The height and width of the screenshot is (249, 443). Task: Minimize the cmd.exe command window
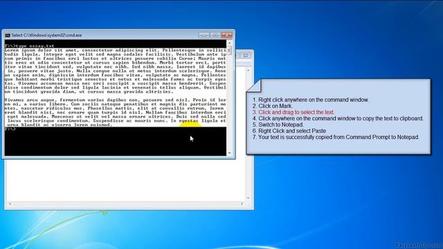click(x=204, y=35)
